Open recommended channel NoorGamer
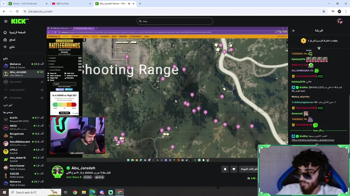 (x=23, y=167)
